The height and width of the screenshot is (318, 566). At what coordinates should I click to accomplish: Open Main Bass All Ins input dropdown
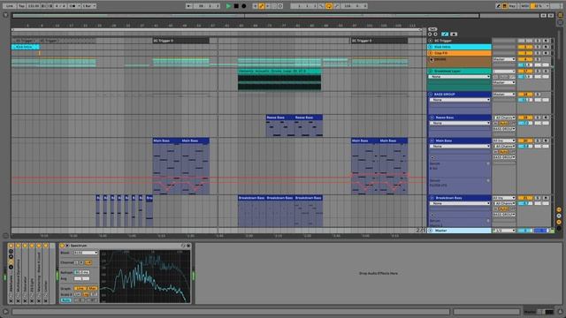(504, 140)
